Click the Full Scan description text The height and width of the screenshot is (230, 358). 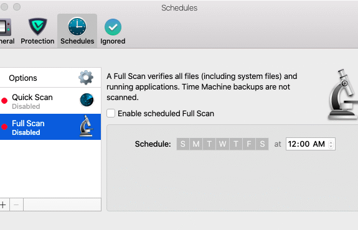pyautogui.click(x=202, y=87)
